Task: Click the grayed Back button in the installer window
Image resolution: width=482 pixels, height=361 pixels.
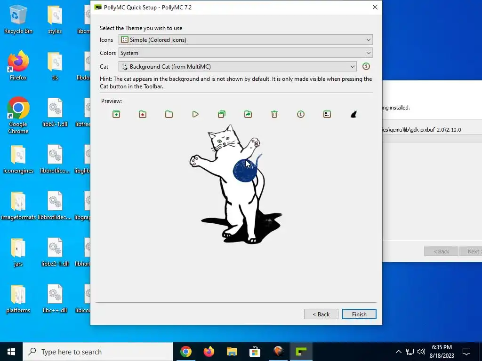Action: click(441, 251)
